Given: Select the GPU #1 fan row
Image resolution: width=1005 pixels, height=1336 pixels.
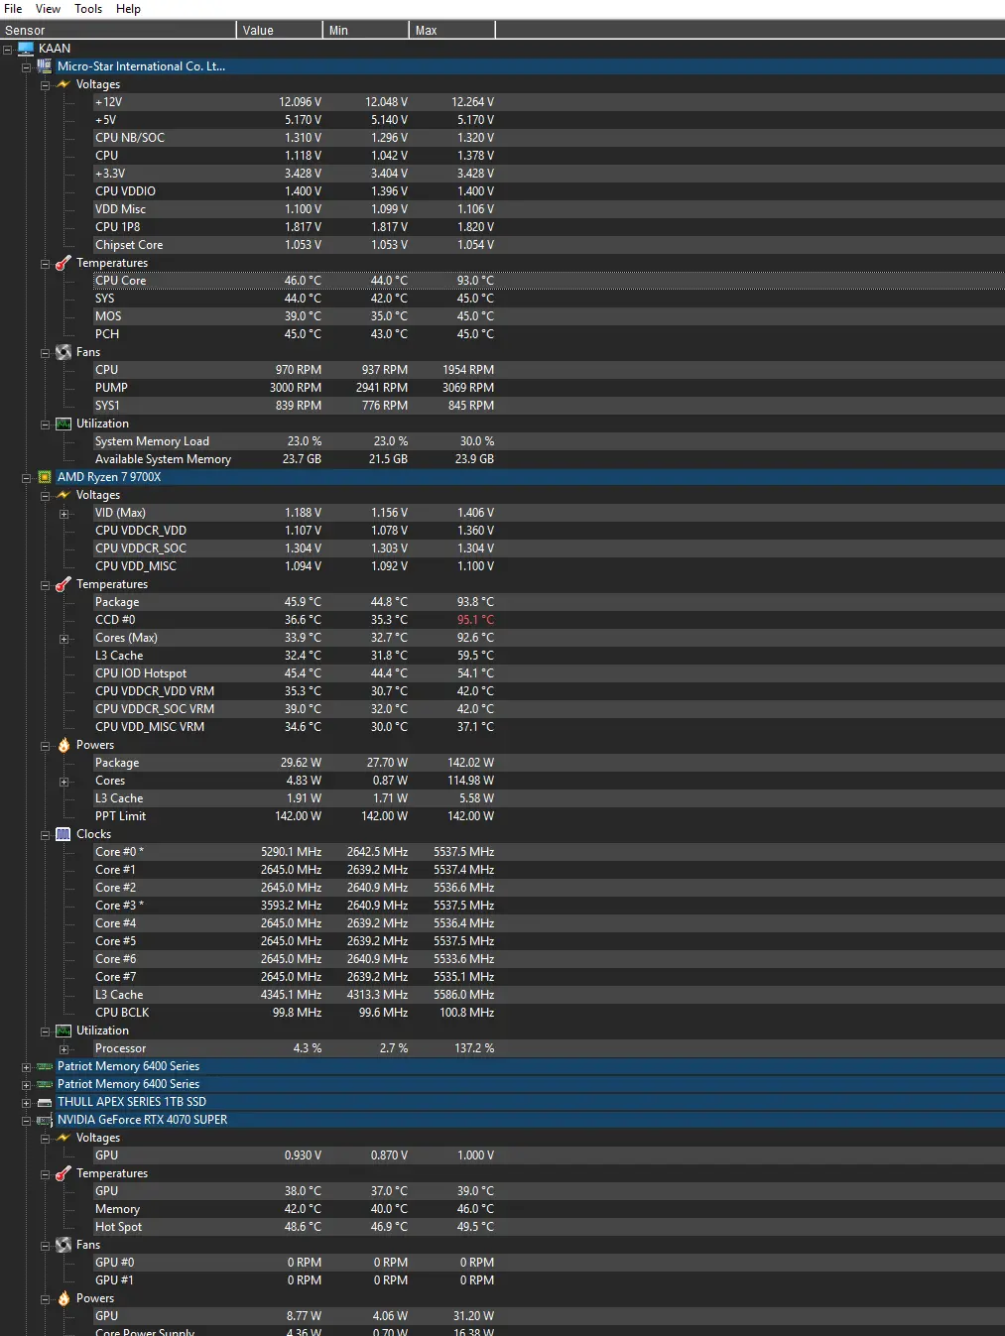Looking at the screenshot, I should pyautogui.click(x=549, y=1280).
